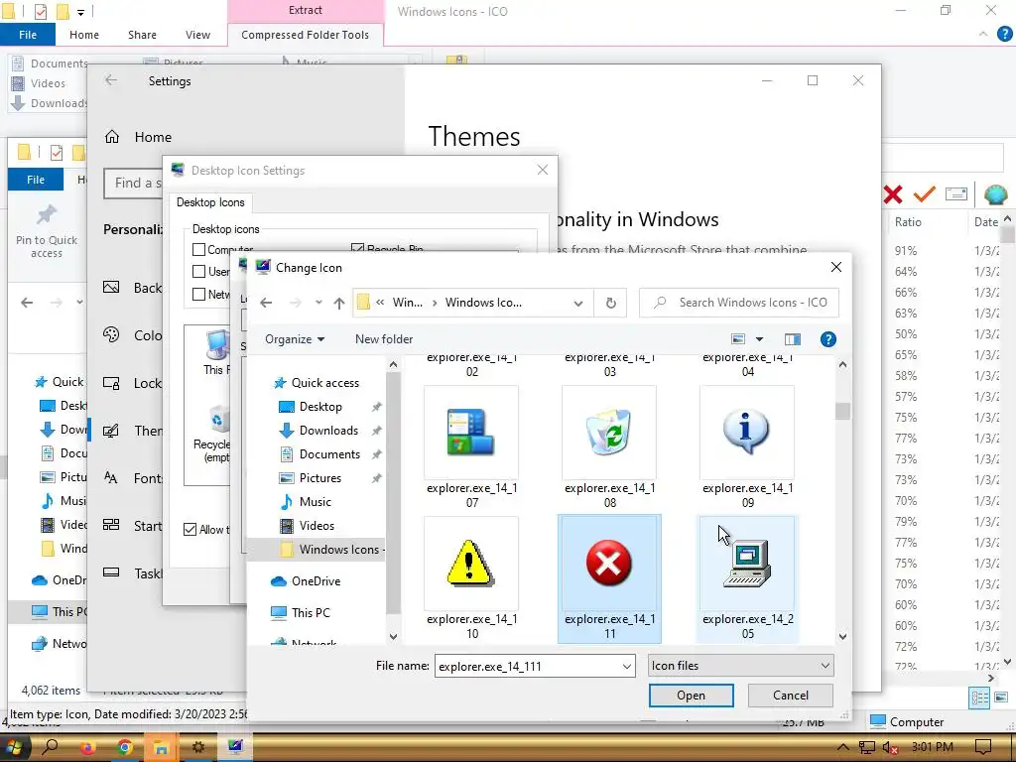Open the Organize menu
Viewport: 1016px width, 762px height.
[x=294, y=339]
